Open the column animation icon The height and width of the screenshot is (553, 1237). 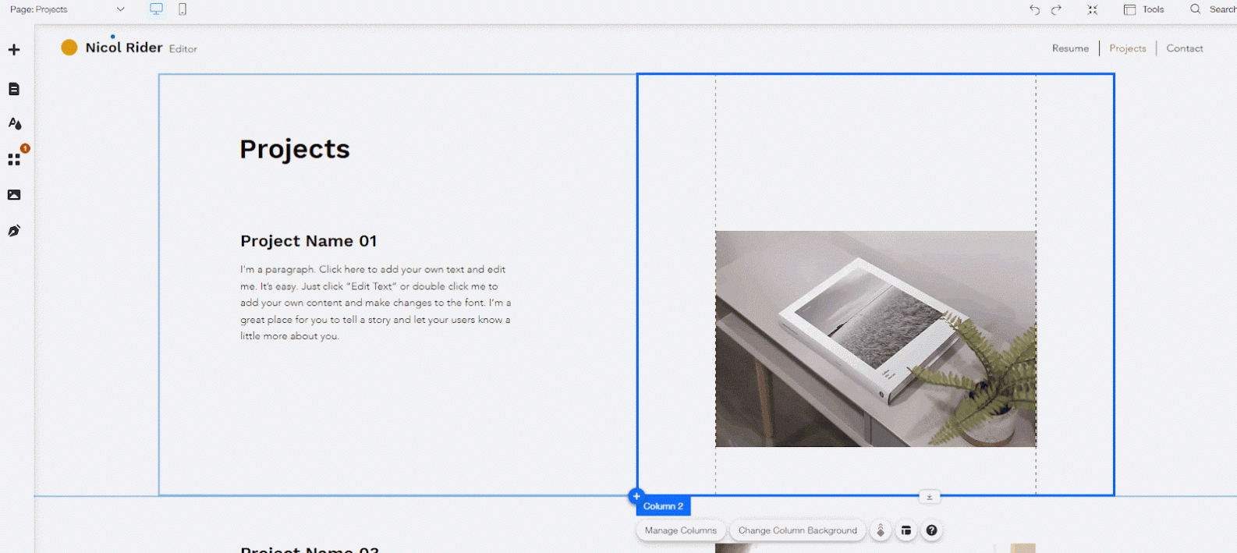(881, 530)
